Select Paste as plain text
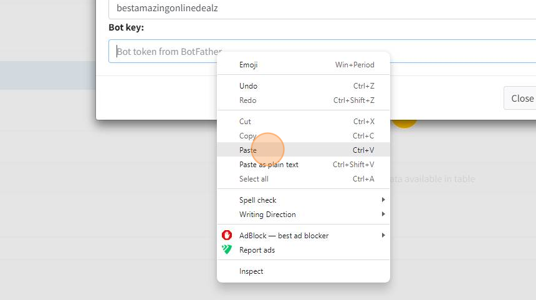 pos(303,164)
